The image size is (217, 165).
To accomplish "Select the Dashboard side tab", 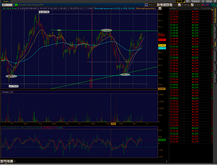I will (215, 56).
